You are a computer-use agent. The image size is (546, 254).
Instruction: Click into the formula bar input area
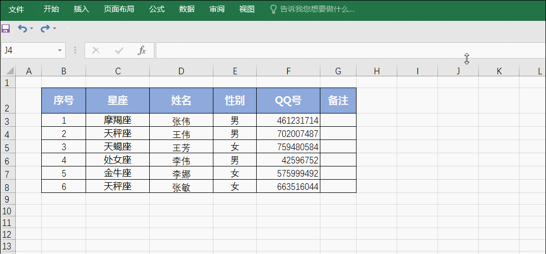click(346, 50)
